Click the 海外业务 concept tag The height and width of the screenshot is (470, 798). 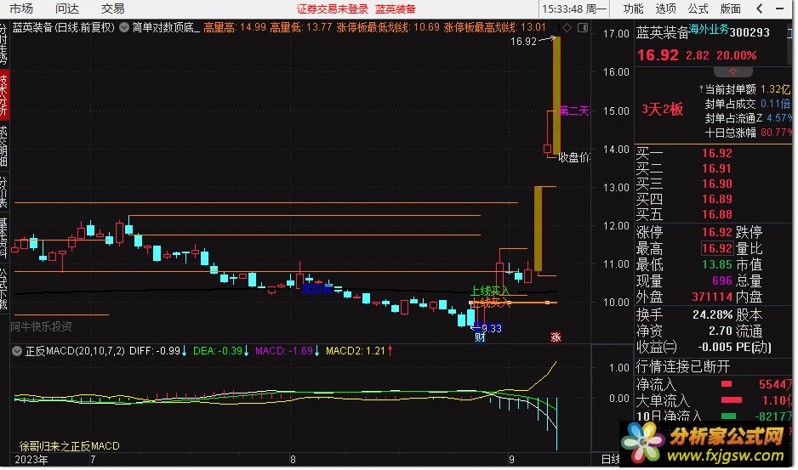(x=709, y=29)
